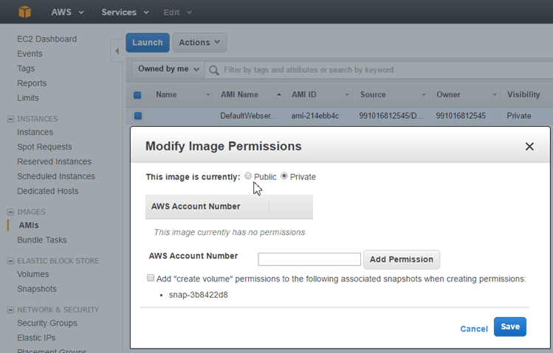Click the Private visibility cell in the table
This screenshot has width=553, height=353.
click(x=519, y=116)
